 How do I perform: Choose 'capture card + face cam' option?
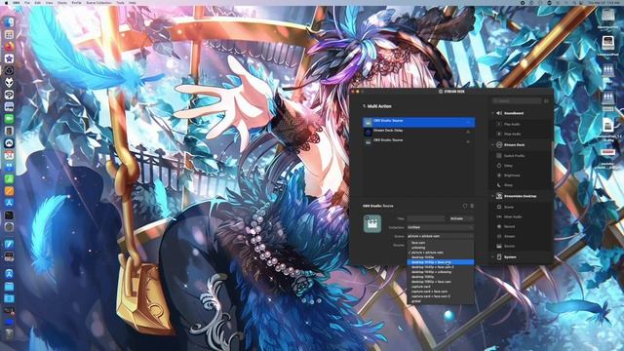click(440, 292)
